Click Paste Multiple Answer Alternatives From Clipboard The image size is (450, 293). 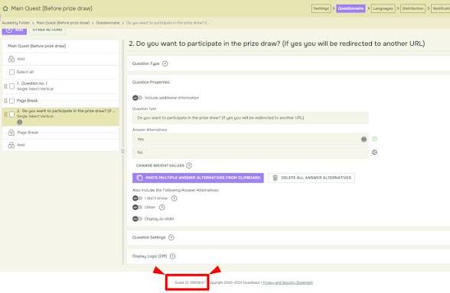coord(198,178)
